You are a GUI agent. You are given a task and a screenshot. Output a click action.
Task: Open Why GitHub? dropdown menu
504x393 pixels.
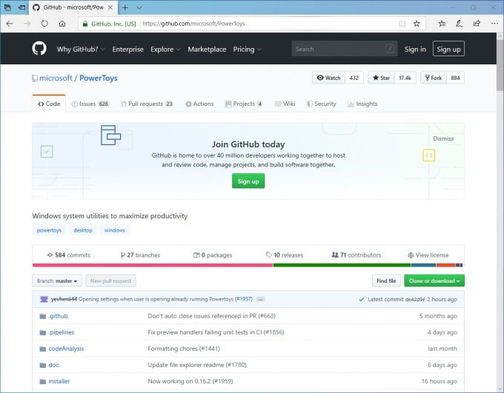coord(81,49)
